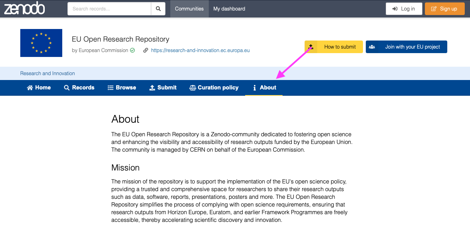The image size is (470, 232).
Task: Click the EU flag community logo
Action: point(41,43)
